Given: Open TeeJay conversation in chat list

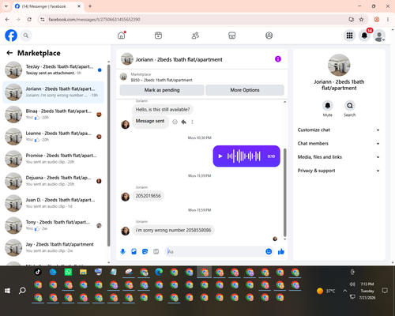Looking at the screenshot, I should coord(53,70).
